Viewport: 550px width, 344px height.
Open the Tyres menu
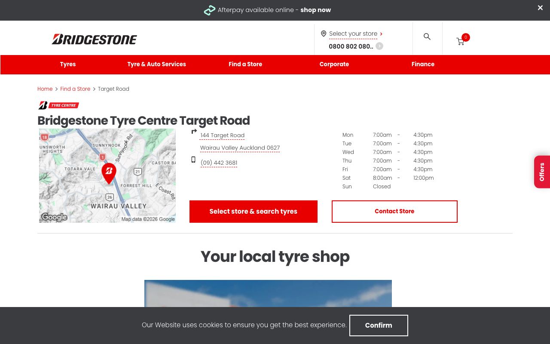[68, 64]
